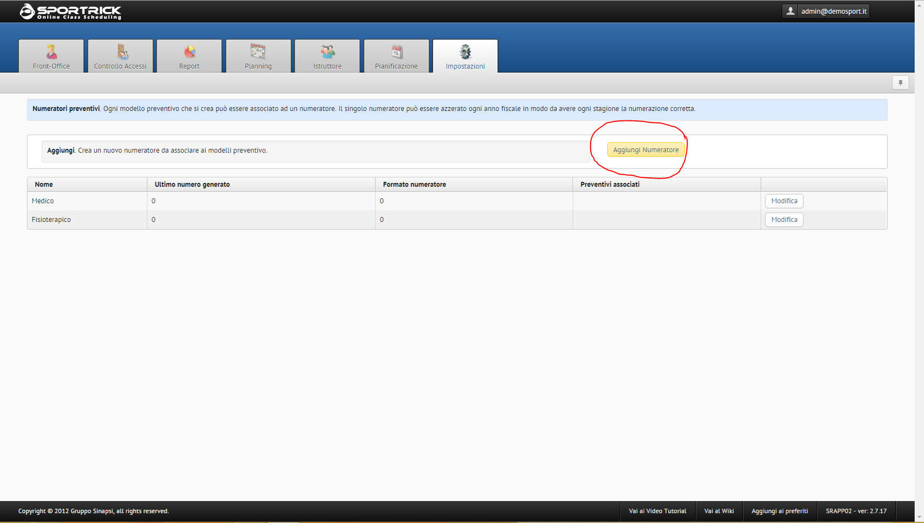Switch to the Report tab label

point(189,66)
